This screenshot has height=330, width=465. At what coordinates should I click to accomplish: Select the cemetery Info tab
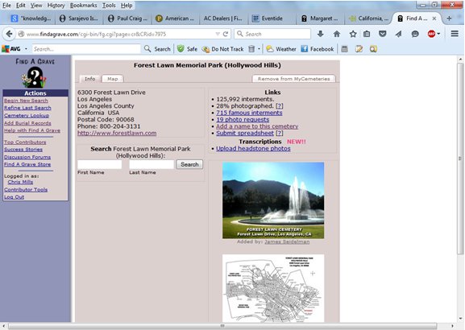click(x=89, y=79)
